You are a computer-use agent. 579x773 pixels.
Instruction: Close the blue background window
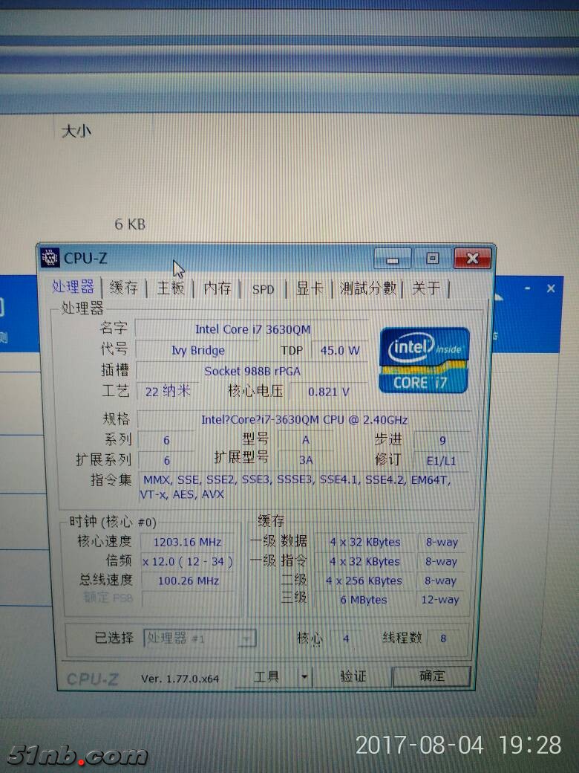[551, 288]
